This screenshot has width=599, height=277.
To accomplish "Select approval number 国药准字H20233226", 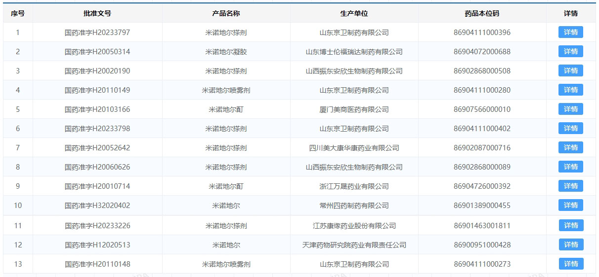I will click(x=97, y=226).
